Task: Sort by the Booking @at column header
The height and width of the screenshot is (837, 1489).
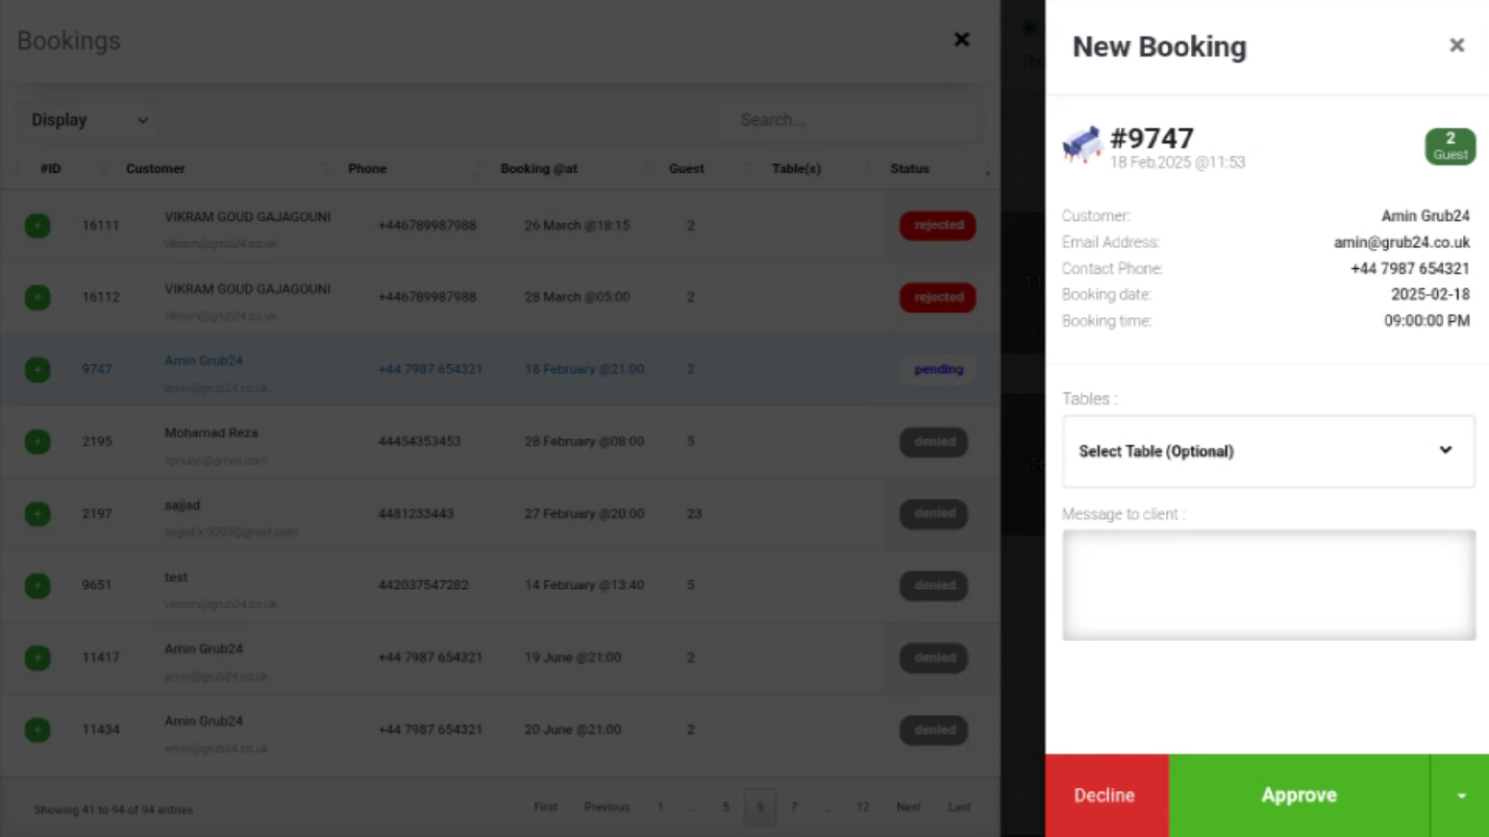Action: click(538, 168)
